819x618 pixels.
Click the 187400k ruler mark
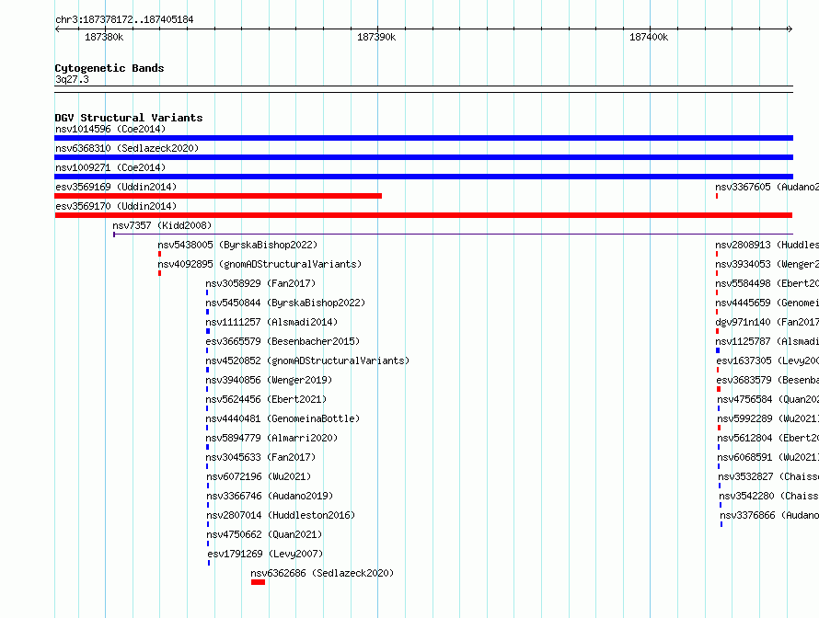649,37
